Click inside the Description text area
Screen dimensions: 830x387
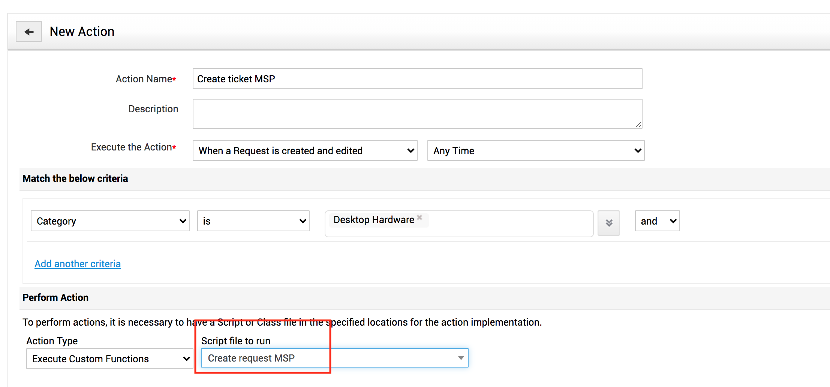point(417,114)
